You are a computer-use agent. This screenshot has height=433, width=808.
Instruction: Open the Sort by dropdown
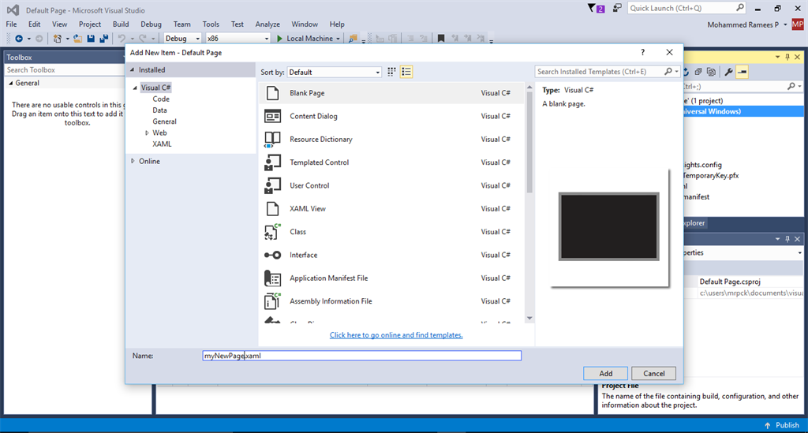click(x=335, y=72)
